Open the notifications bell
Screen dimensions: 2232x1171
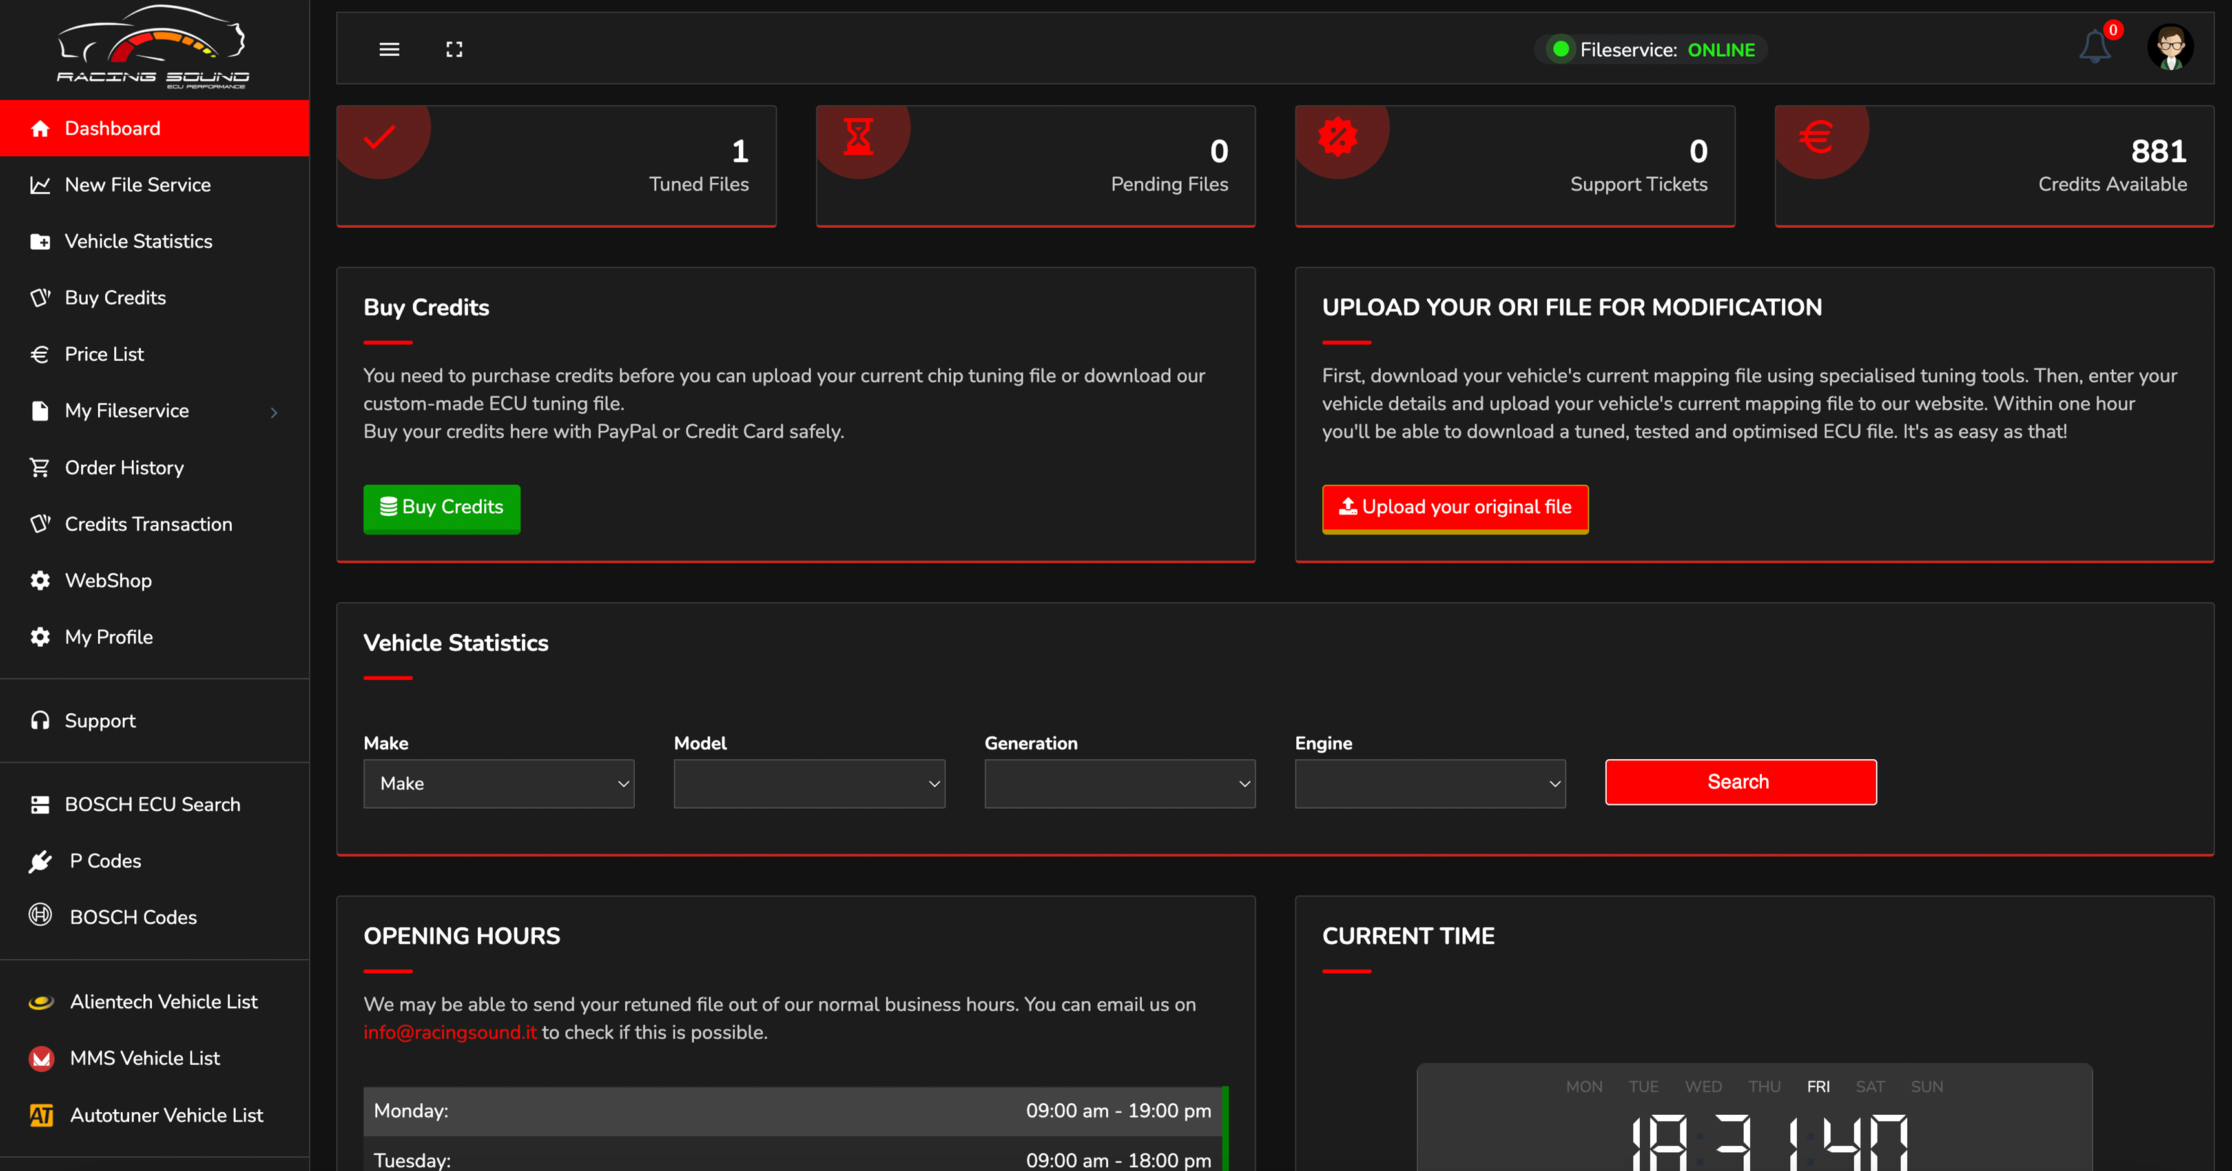(x=2094, y=46)
